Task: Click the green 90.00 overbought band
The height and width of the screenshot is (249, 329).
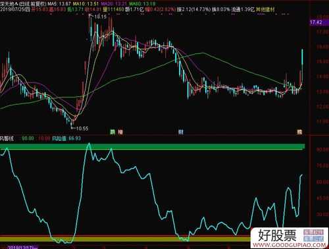Action: 153,147
